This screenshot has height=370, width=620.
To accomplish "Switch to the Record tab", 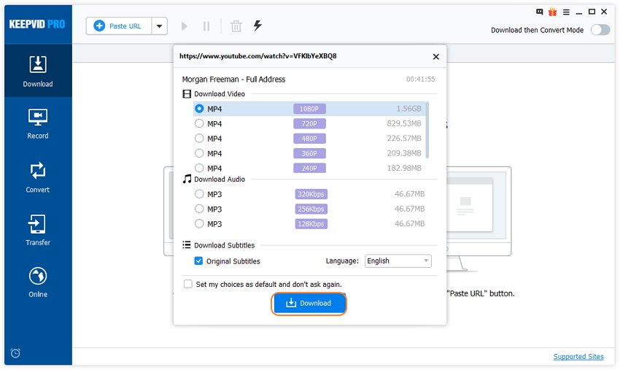I will pos(38,123).
